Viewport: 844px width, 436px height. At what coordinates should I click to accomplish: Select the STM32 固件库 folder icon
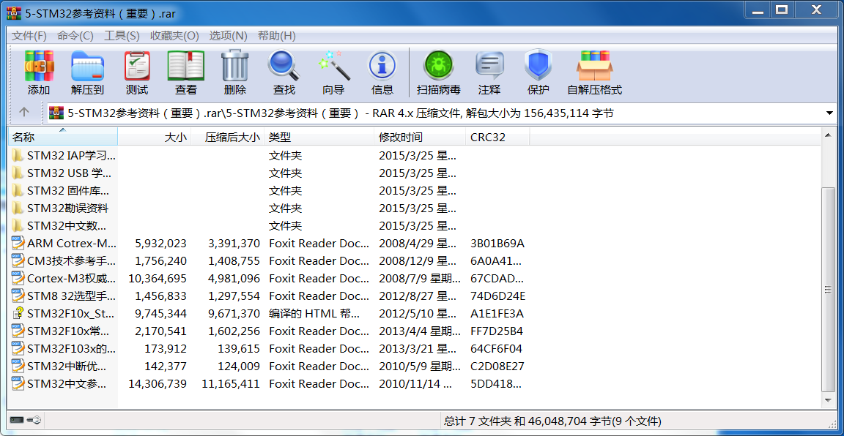[x=18, y=190]
